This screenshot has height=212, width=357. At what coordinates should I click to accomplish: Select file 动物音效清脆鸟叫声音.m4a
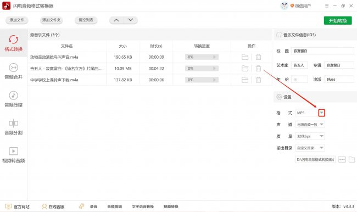[x=54, y=57]
